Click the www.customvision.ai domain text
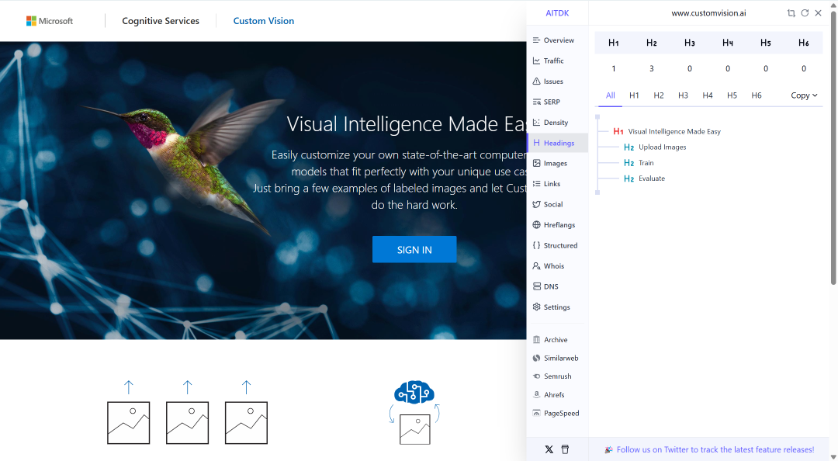 click(708, 13)
